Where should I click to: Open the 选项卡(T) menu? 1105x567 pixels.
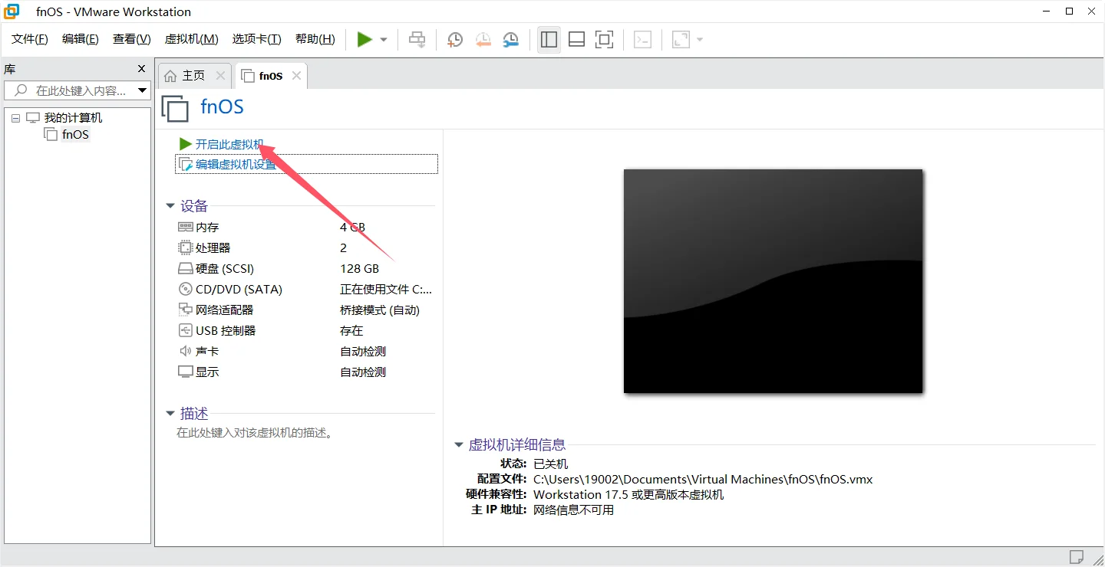click(x=257, y=39)
